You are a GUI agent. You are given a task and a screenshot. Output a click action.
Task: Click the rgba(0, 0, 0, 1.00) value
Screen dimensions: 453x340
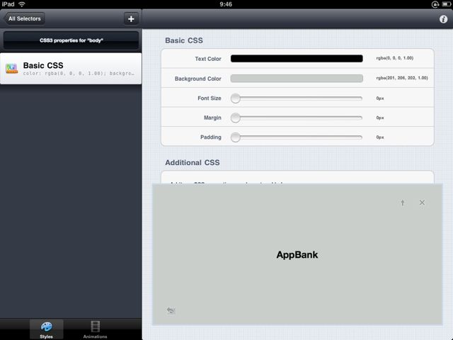pyautogui.click(x=395, y=58)
